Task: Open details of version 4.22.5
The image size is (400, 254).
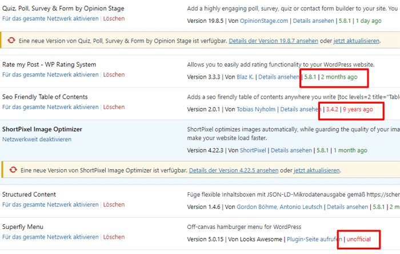Action: click(234, 170)
